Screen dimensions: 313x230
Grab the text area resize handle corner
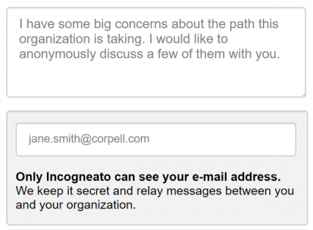pyautogui.click(x=304, y=95)
